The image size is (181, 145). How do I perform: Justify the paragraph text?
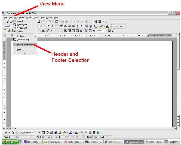[x=73, y=26]
